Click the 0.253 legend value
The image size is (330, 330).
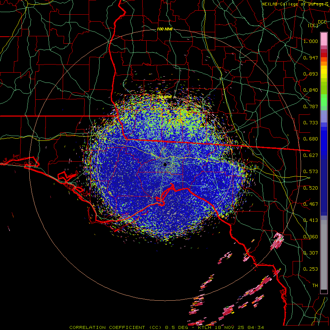pos(311,269)
